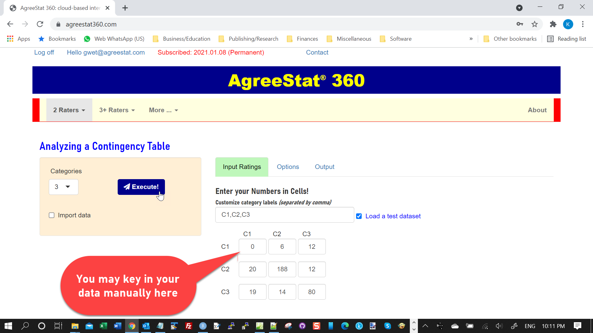Expand the Software bookmark folder

(396, 39)
